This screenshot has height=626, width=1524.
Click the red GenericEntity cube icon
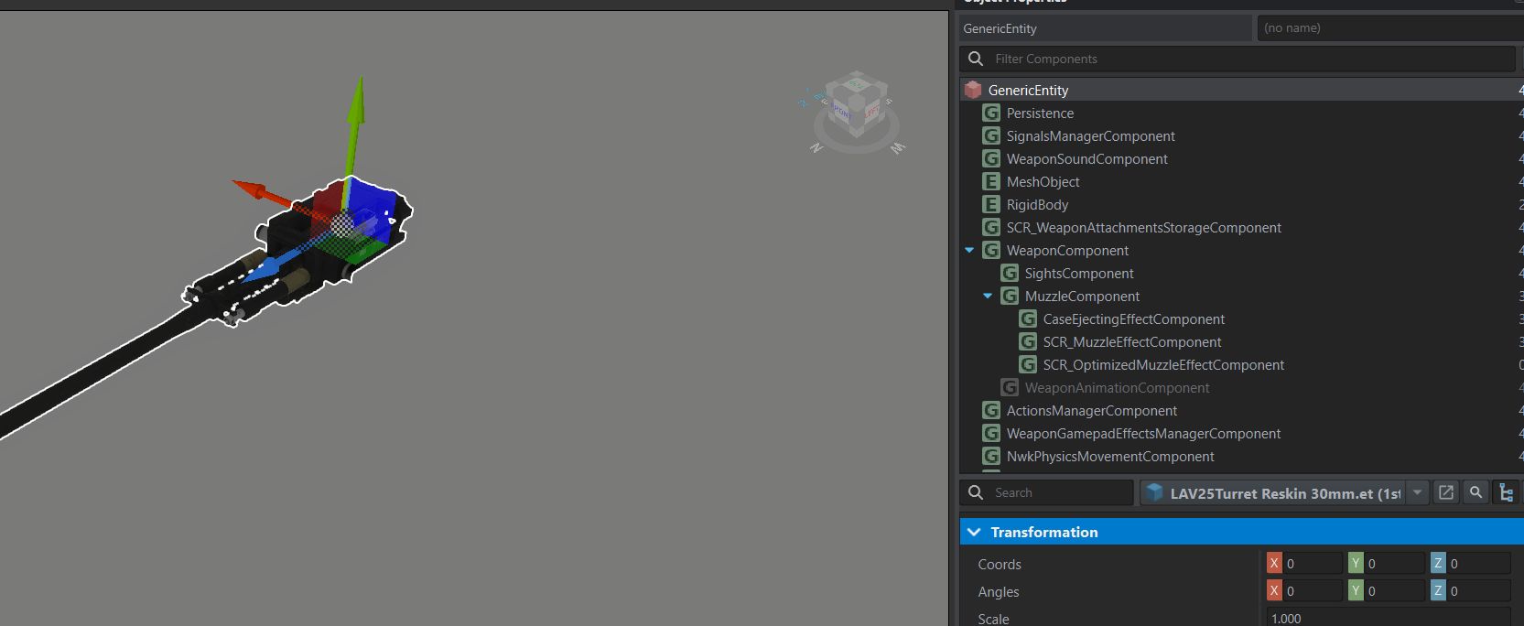coord(973,90)
